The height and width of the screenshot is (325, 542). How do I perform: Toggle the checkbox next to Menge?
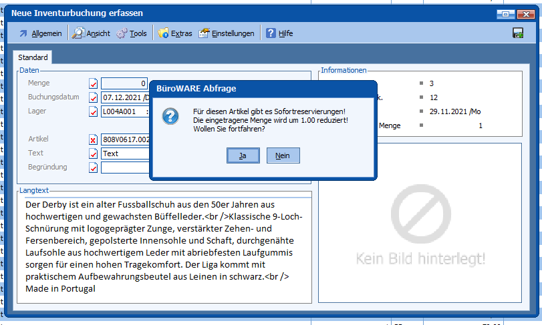(94, 83)
